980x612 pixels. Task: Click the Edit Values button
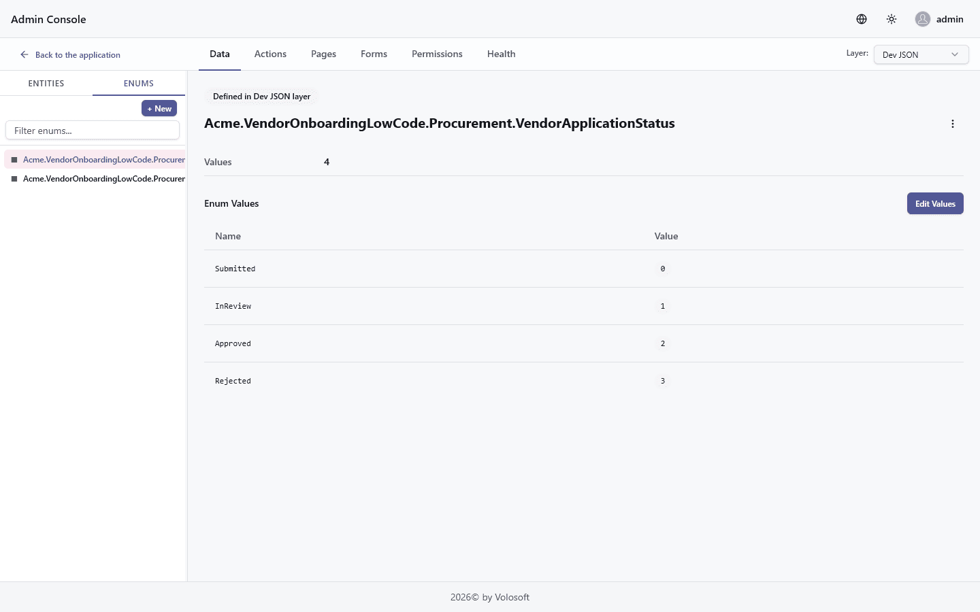[935, 203]
